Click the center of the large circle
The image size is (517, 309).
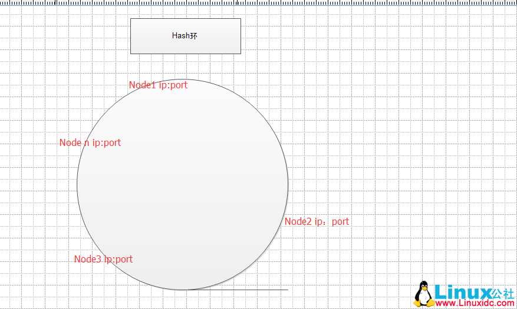[x=183, y=184]
